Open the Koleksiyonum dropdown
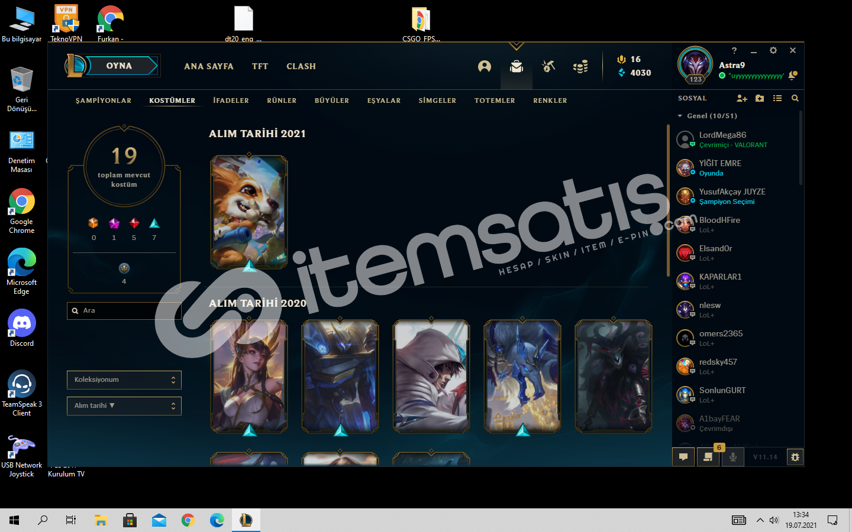The height and width of the screenshot is (532, 852). [124, 380]
